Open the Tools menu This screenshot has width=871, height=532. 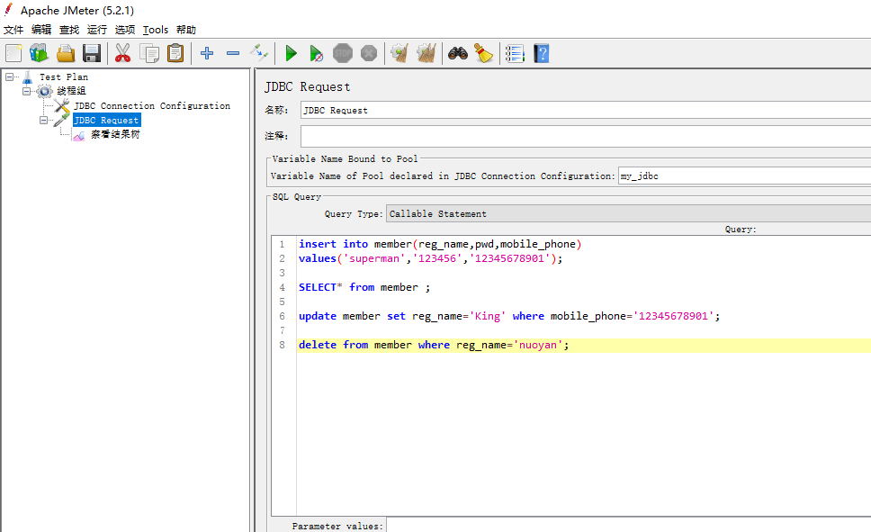tap(155, 30)
